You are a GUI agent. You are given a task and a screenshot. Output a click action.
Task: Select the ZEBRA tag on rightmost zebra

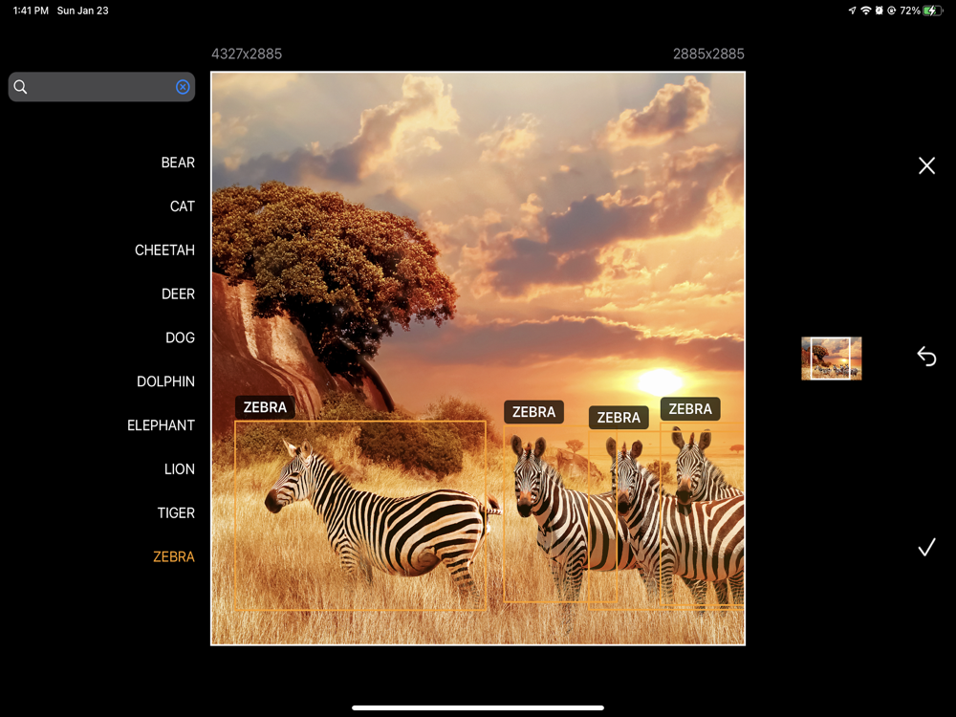pos(690,409)
